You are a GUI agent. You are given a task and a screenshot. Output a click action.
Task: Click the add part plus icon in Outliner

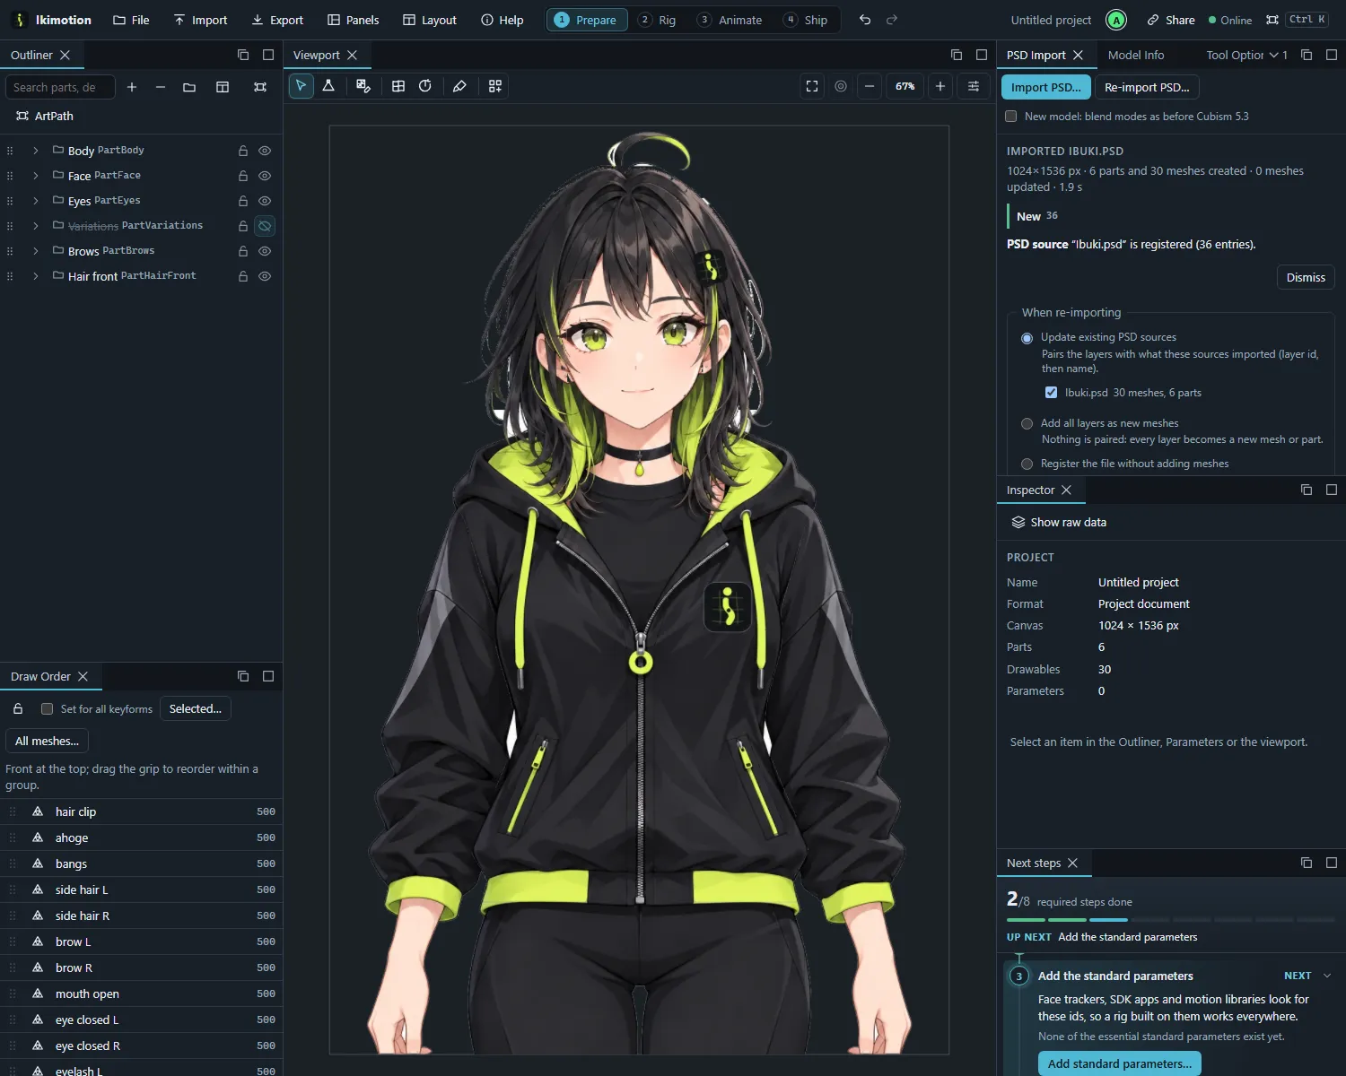[132, 87]
